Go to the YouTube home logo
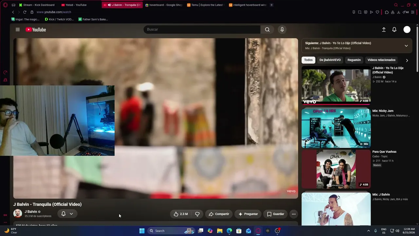 point(36,29)
